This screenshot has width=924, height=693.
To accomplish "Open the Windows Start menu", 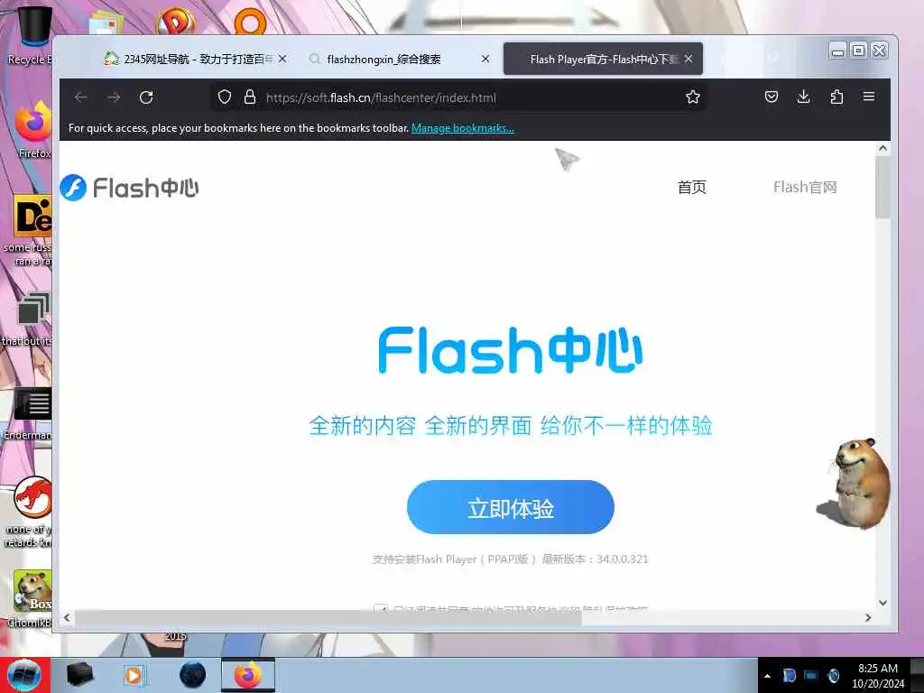I will coord(24,675).
